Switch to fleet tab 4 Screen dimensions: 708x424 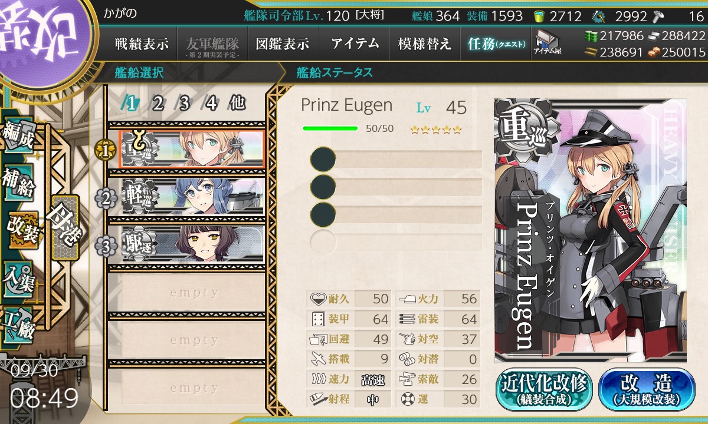211,104
